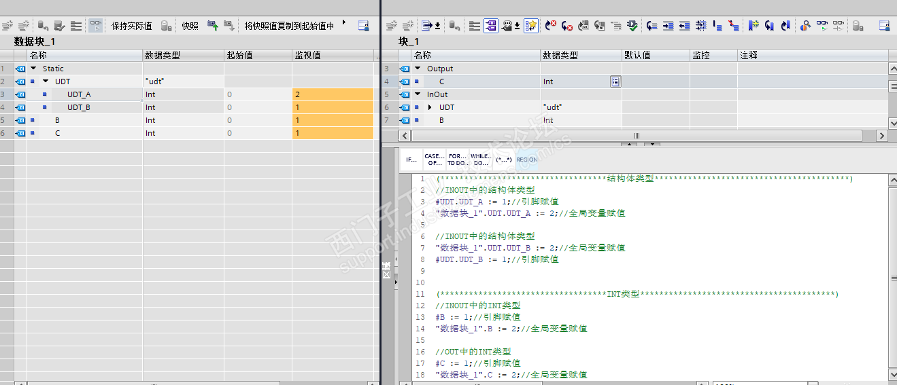Image resolution: width=897 pixels, height=385 pixels.
Task: Click set bookmark icon with star
Action: (754, 26)
